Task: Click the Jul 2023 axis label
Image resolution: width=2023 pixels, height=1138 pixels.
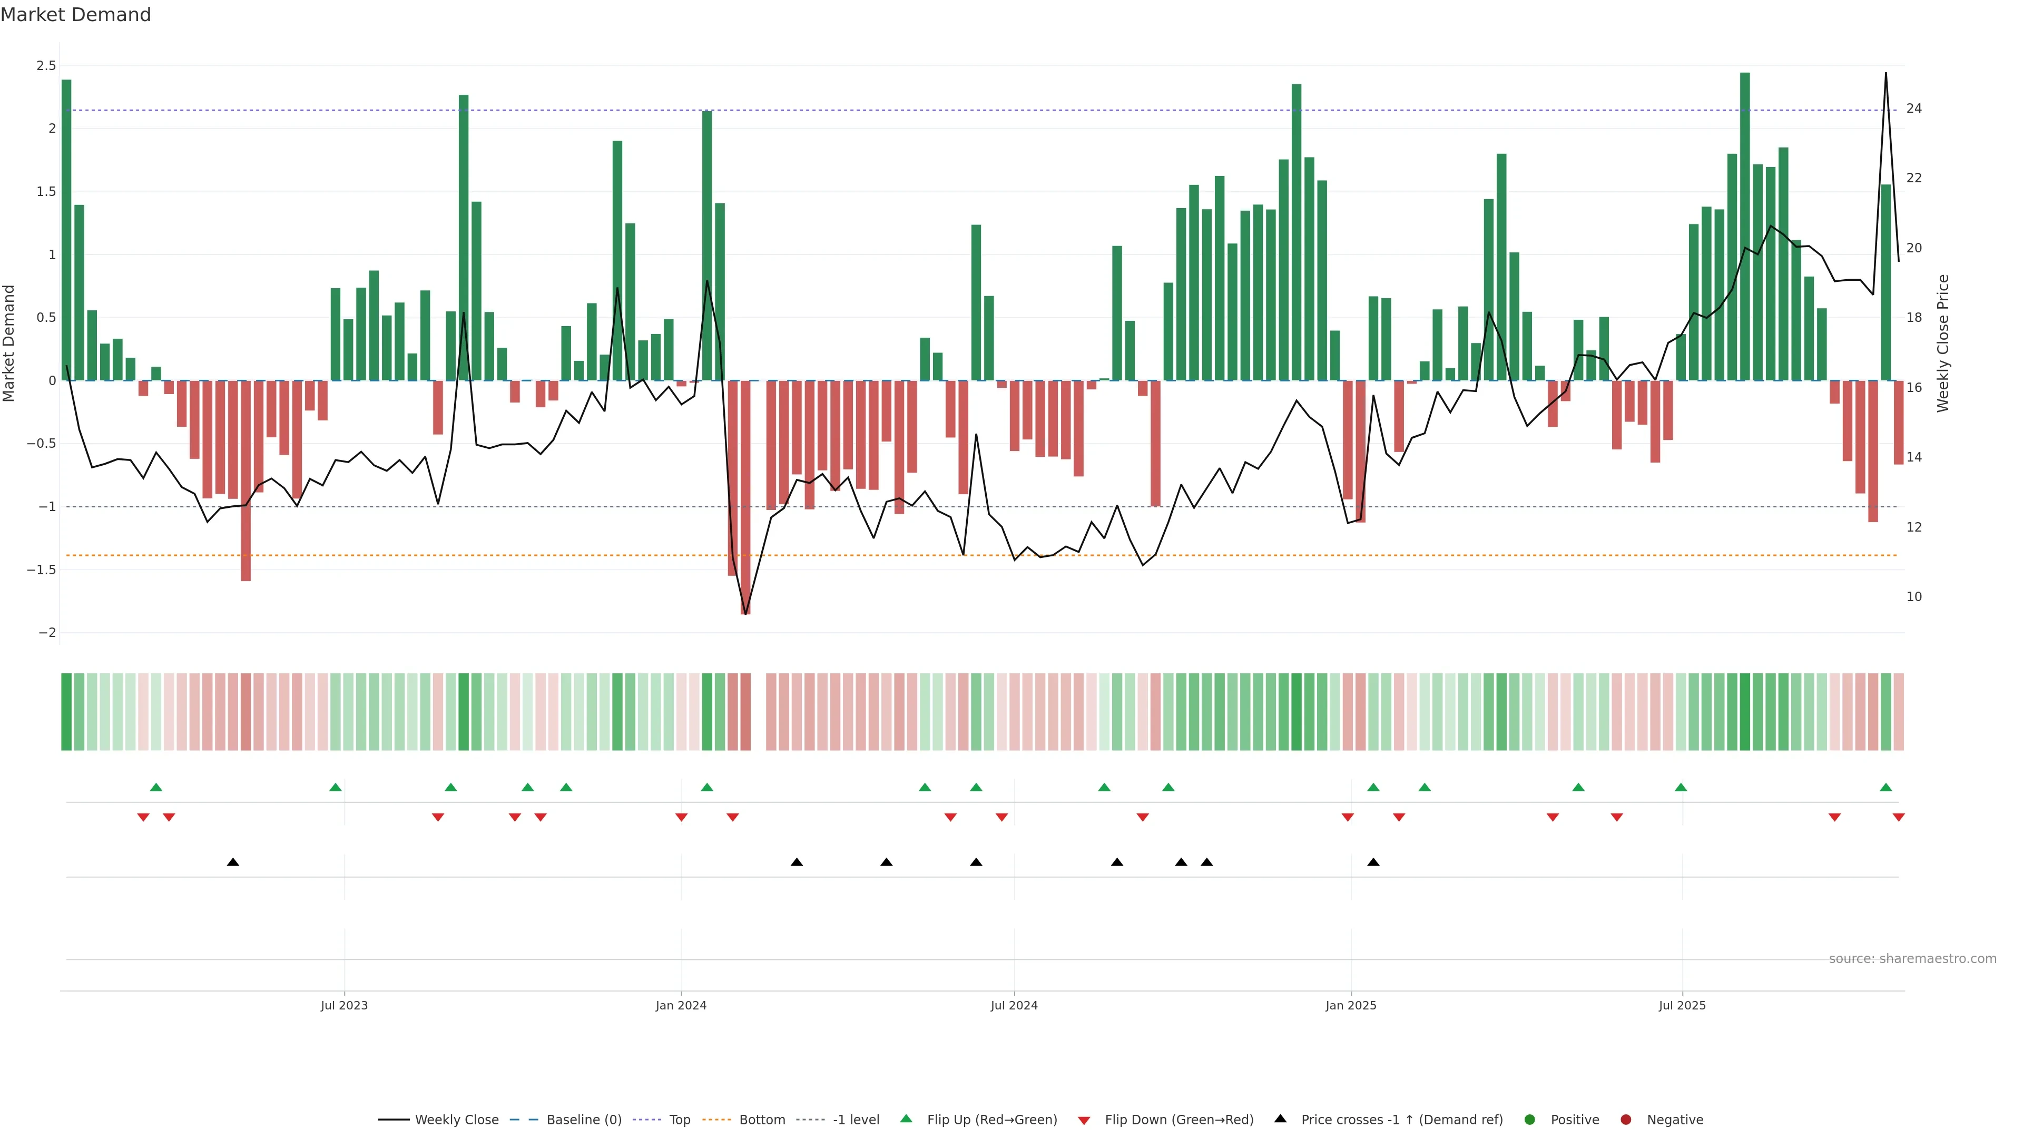Action: 344,1005
